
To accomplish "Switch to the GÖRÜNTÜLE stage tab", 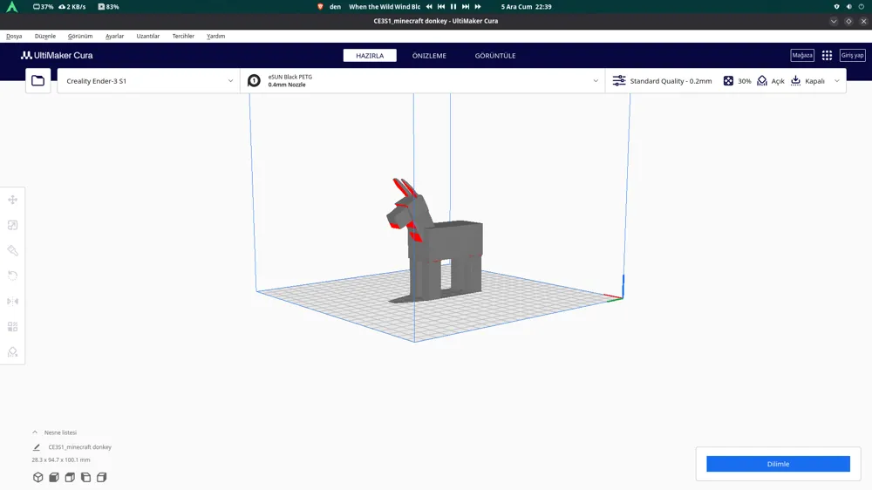I will coord(495,56).
